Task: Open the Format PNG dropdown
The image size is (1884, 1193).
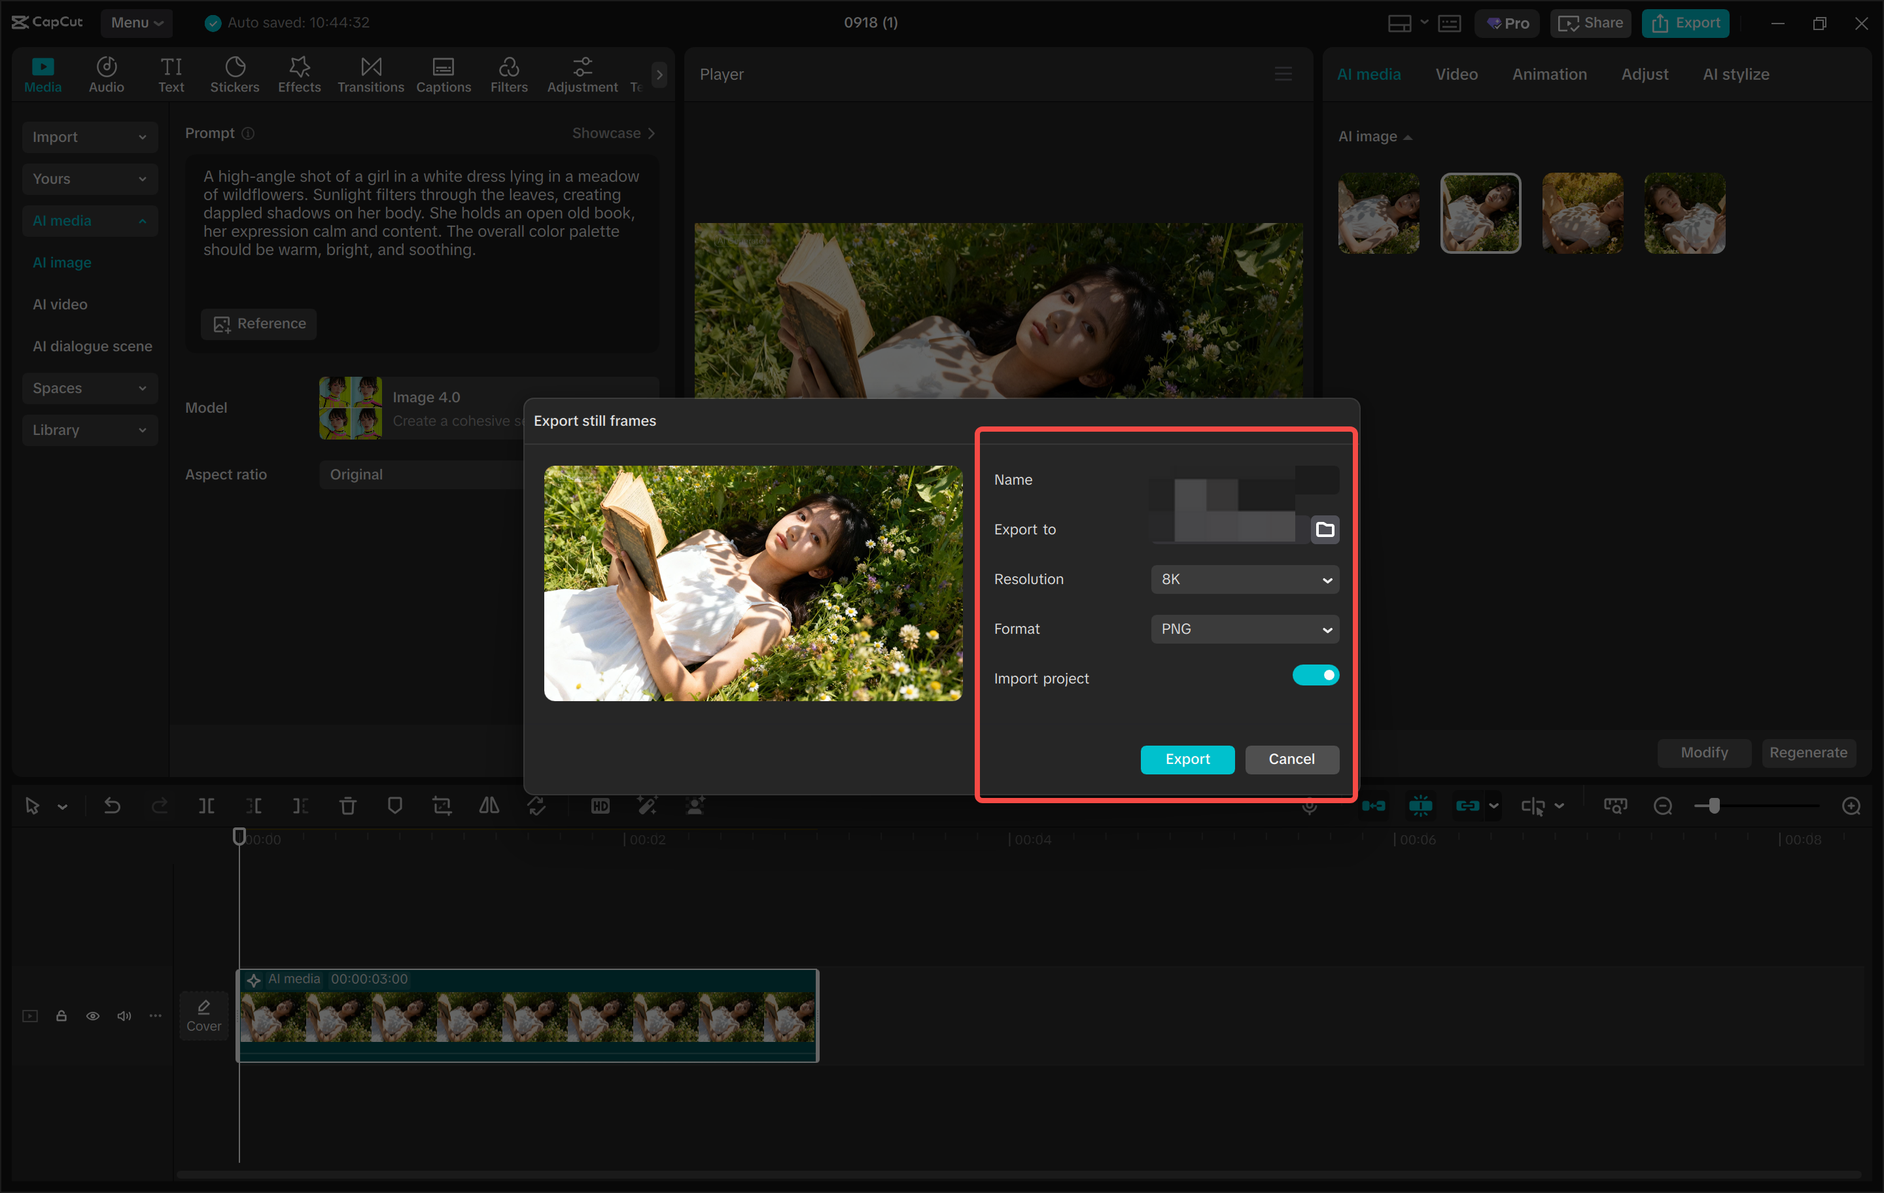Action: click(x=1244, y=629)
